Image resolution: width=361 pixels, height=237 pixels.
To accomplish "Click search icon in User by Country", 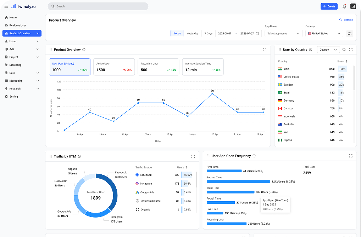I will (x=344, y=50).
